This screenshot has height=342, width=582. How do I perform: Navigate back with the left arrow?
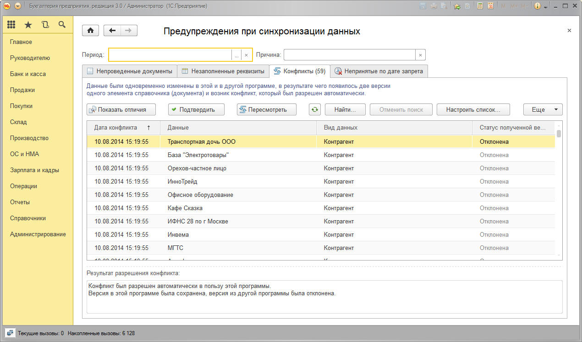point(112,31)
